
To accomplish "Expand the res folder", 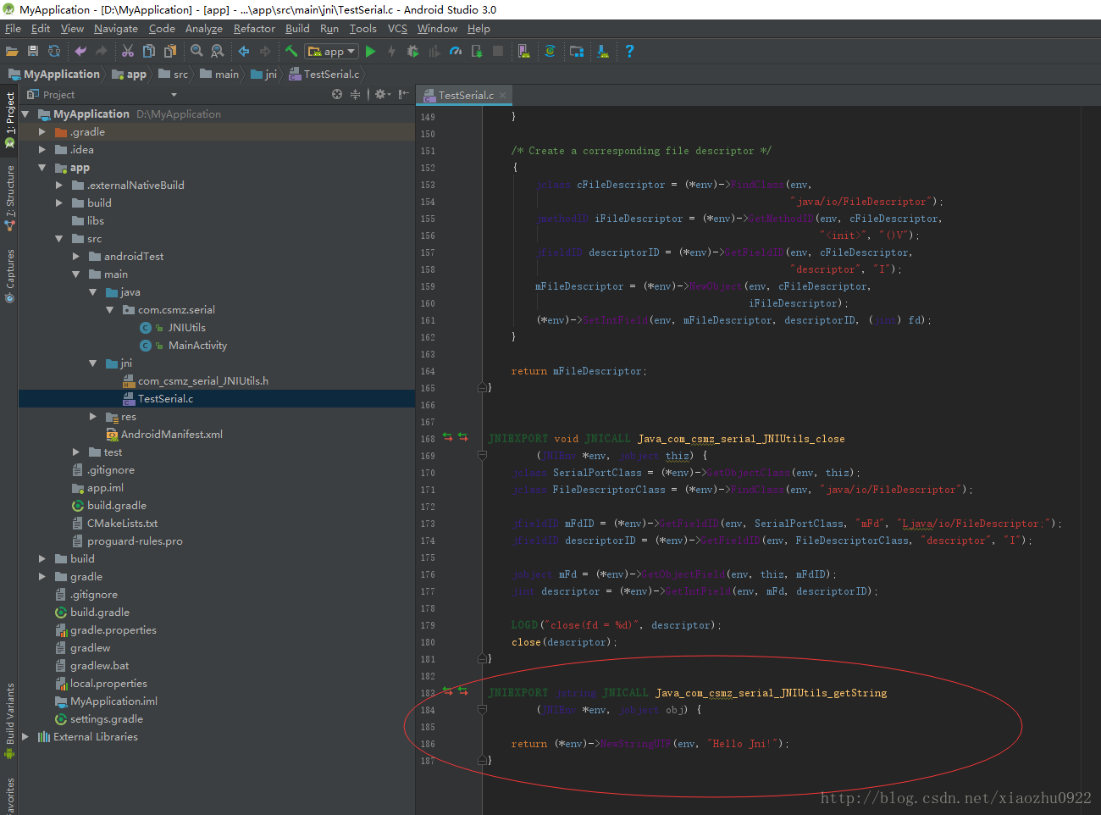I will point(93,417).
